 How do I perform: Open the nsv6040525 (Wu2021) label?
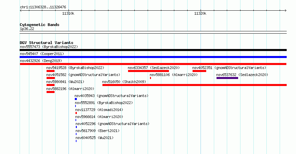click(94, 138)
